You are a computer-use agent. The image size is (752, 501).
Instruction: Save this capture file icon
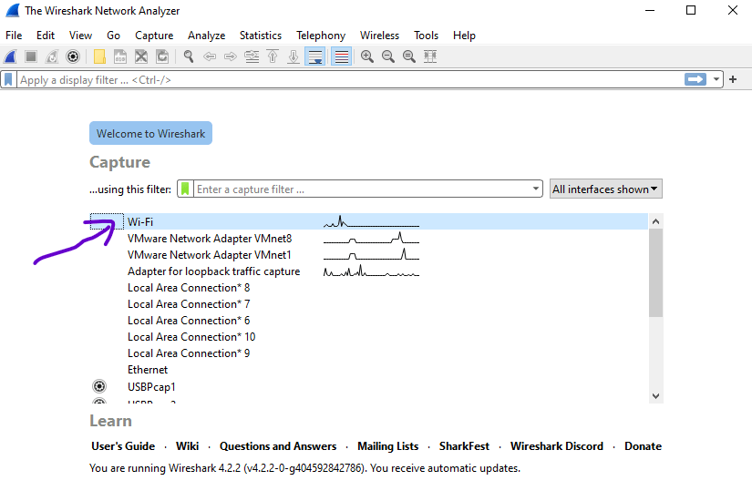[120, 56]
